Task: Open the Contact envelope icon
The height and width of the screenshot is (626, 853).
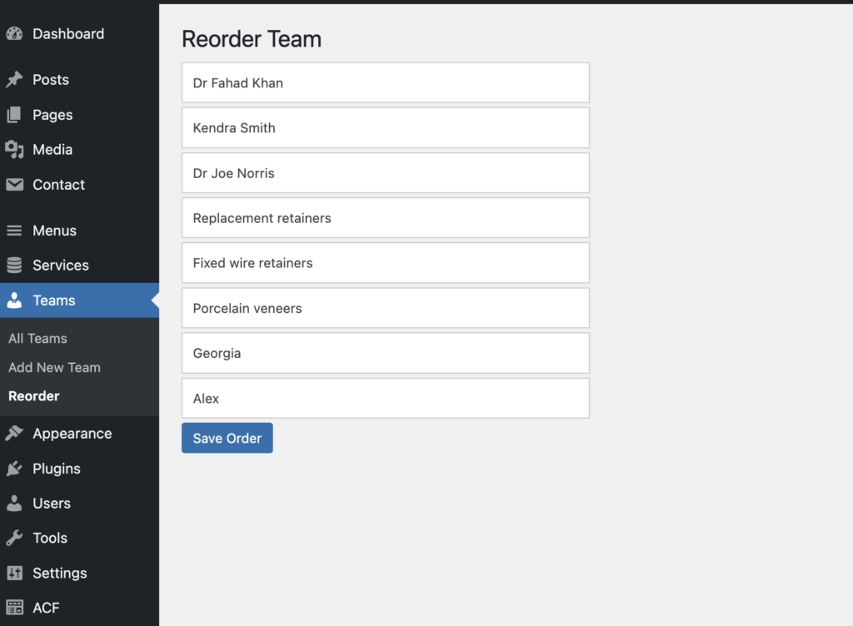Action: (14, 185)
